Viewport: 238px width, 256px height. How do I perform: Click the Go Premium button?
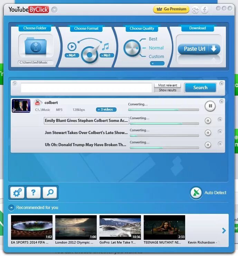point(171,9)
